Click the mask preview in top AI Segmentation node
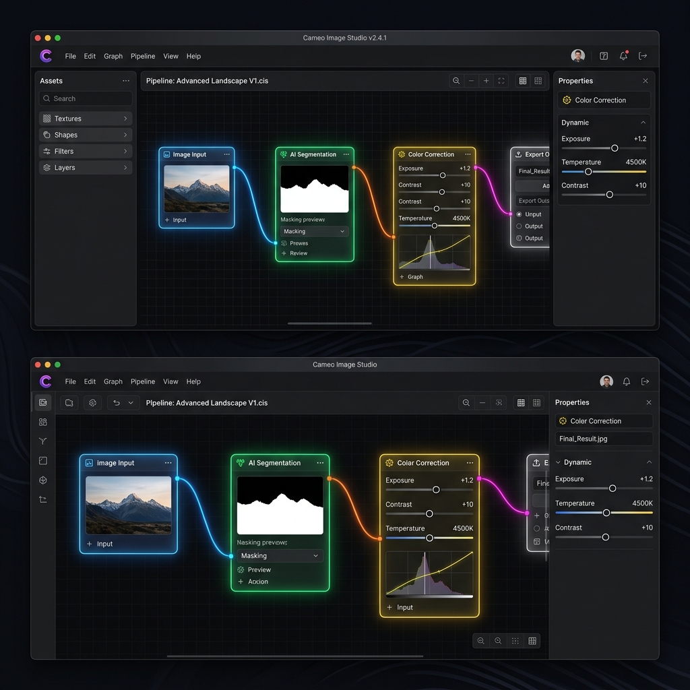The width and height of the screenshot is (690, 690). tap(314, 189)
